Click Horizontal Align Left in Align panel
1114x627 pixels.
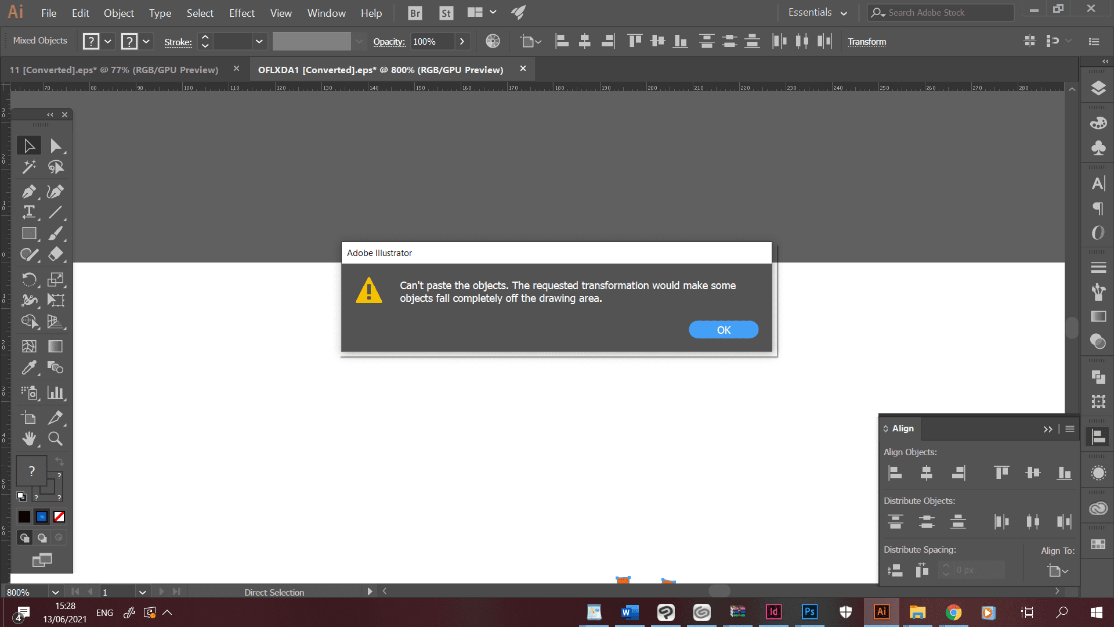click(x=895, y=473)
